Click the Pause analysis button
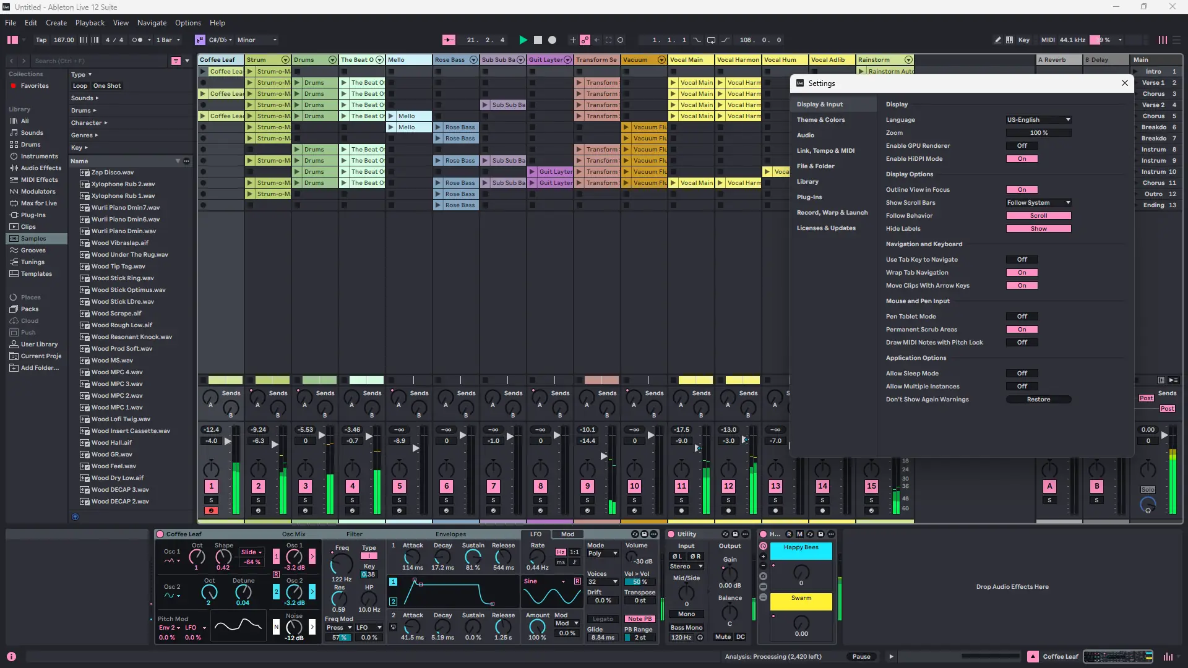Image resolution: width=1188 pixels, height=668 pixels. click(861, 657)
